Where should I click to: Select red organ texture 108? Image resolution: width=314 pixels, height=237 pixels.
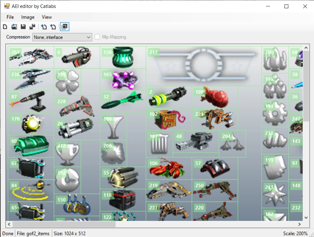(215, 97)
